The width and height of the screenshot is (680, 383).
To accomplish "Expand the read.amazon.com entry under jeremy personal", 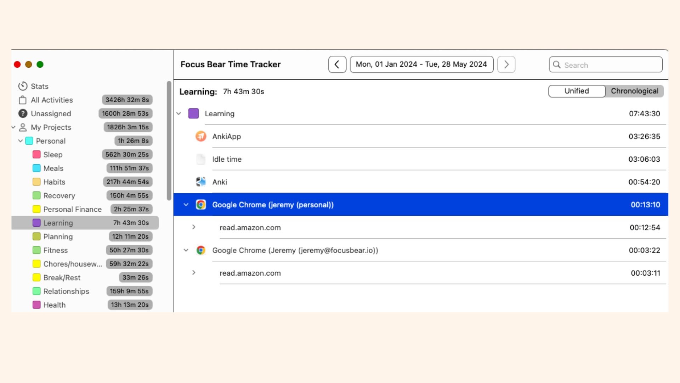I will 193,227.
